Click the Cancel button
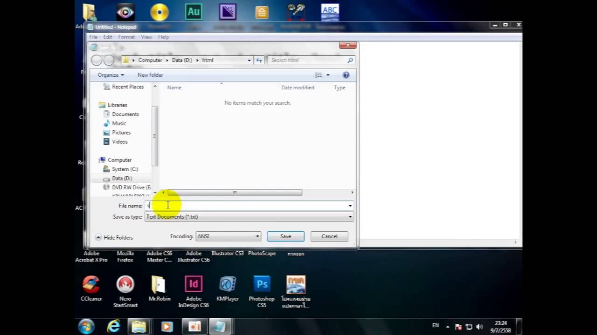Screen dimensions: 597x335 click(x=329, y=236)
